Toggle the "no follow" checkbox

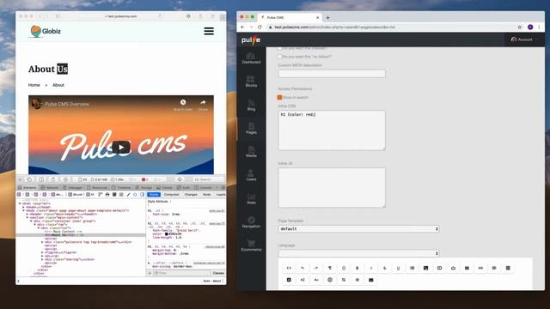pyautogui.click(x=279, y=57)
